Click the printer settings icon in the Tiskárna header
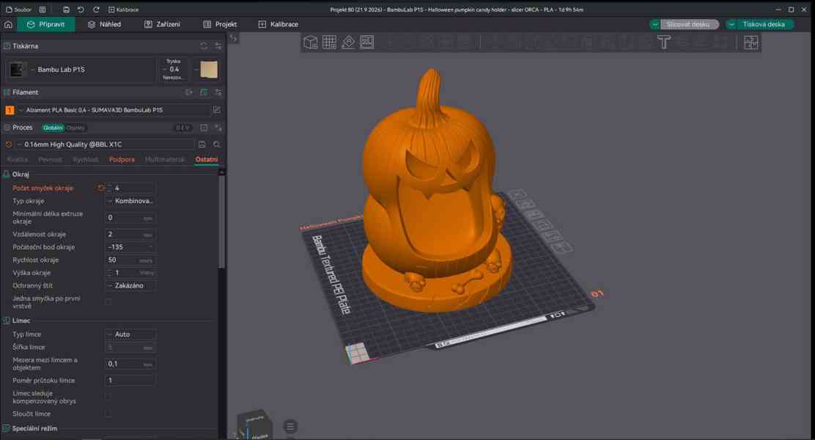Viewport: 815px width, 440px height. [218, 46]
